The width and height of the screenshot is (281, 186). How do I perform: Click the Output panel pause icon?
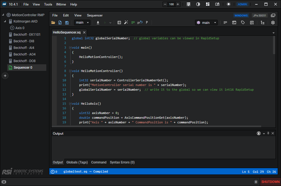tap(259, 133)
